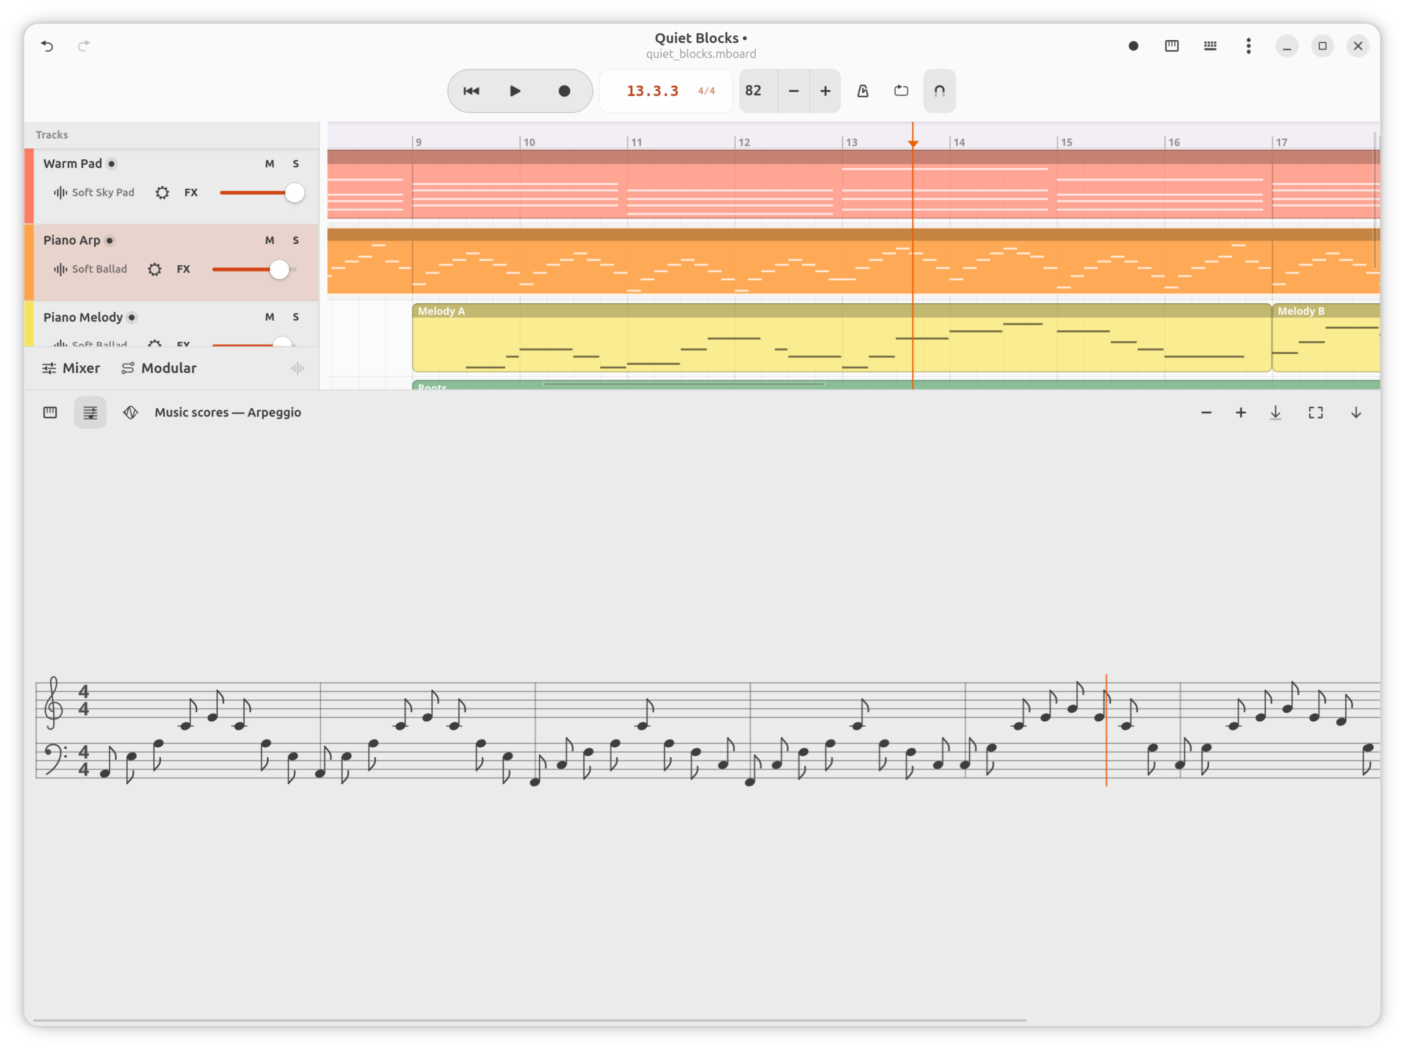Image resolution: width=1404 pixels, height=1050 pixels.
Task: Click bar 14 on the timeline ruler
Action: point(959,142)
